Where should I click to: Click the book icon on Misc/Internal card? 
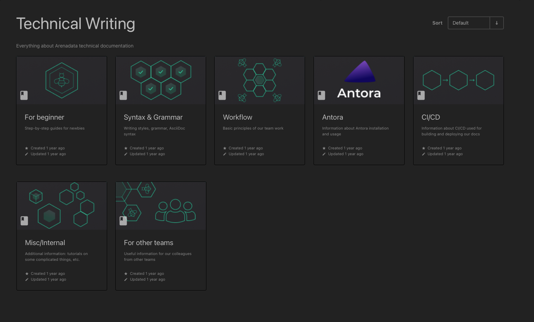pos(24,220)
